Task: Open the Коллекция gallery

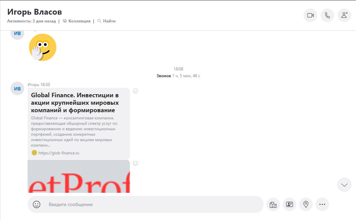Action: coord(77,21)
